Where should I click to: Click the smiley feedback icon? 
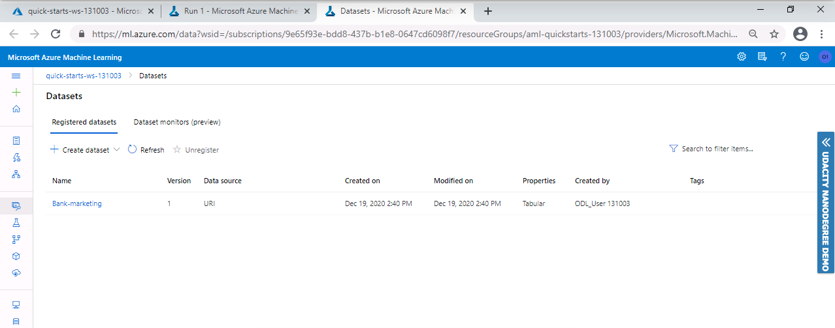(804, 57)
